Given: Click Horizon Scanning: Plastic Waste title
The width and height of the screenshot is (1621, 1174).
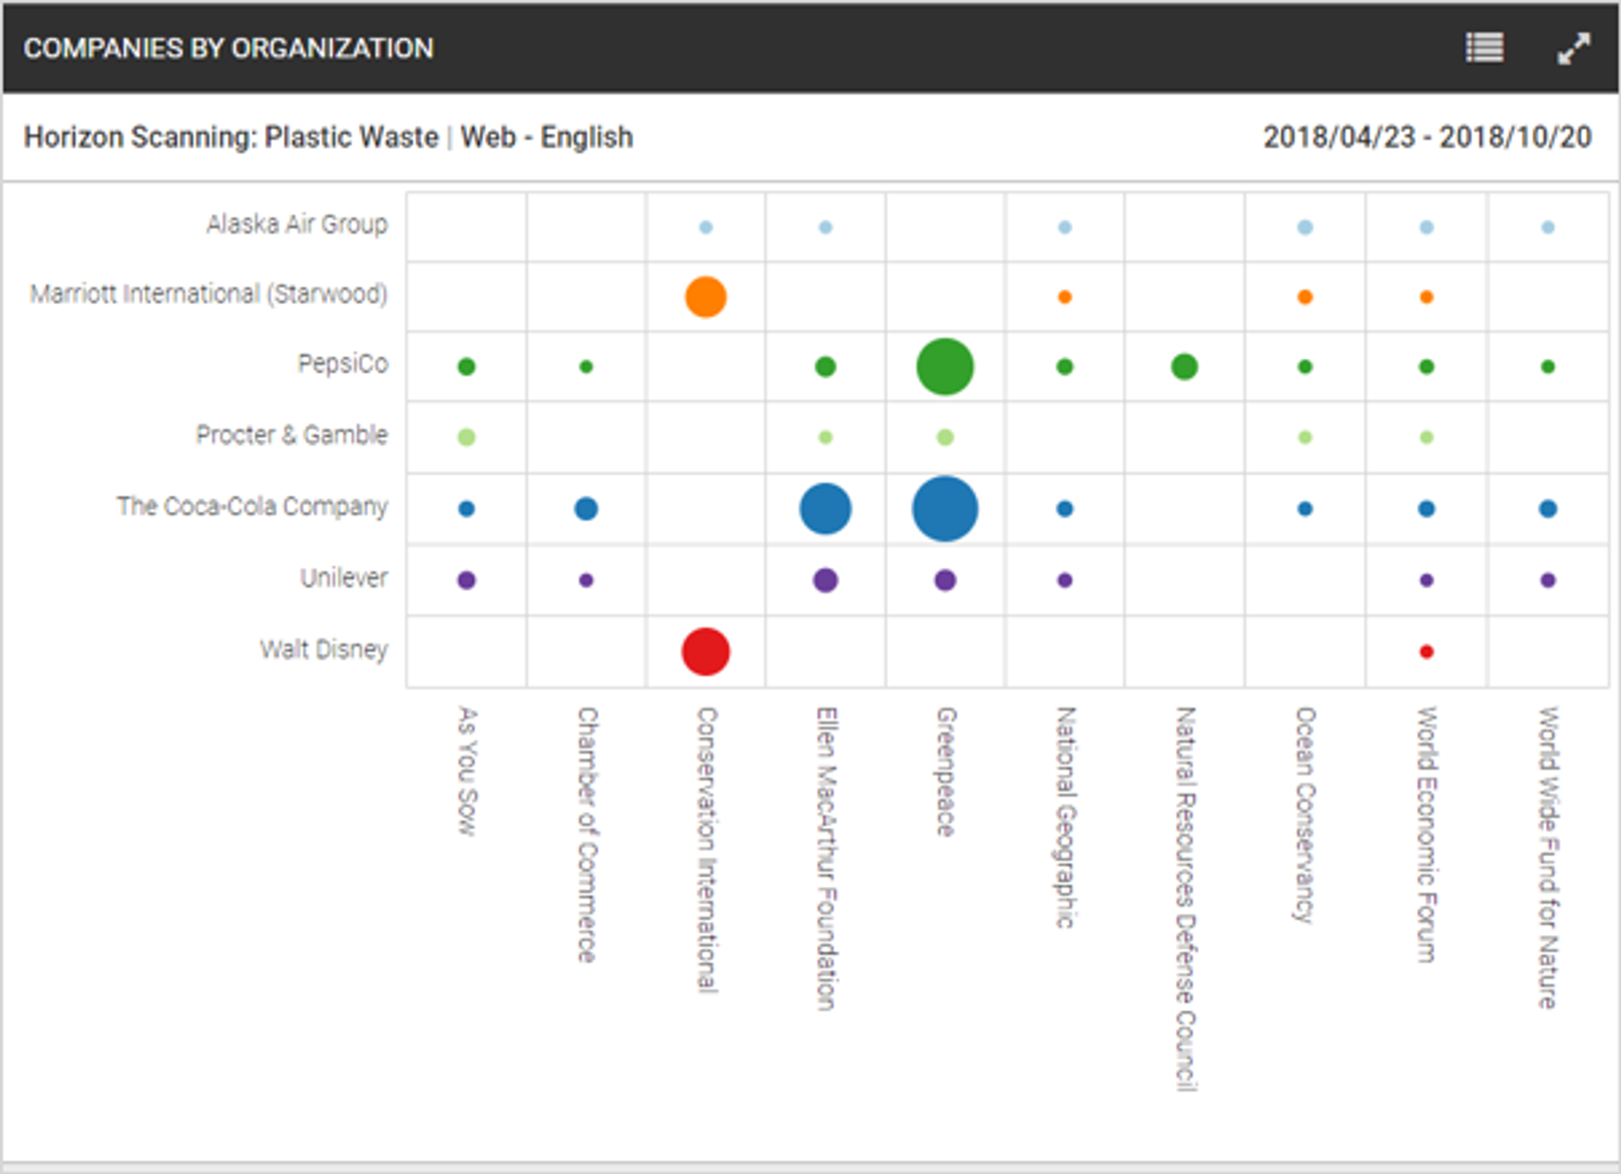Looking at the screenshot, I should [231, 137].
